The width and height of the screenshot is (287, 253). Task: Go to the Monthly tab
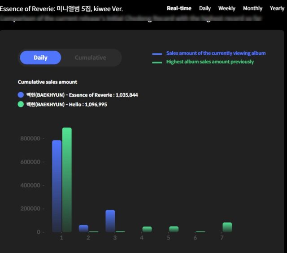(252, 8)
